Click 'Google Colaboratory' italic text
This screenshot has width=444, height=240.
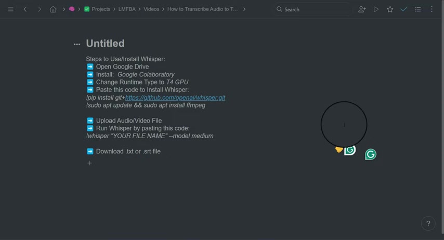click(x=146, y=74)
